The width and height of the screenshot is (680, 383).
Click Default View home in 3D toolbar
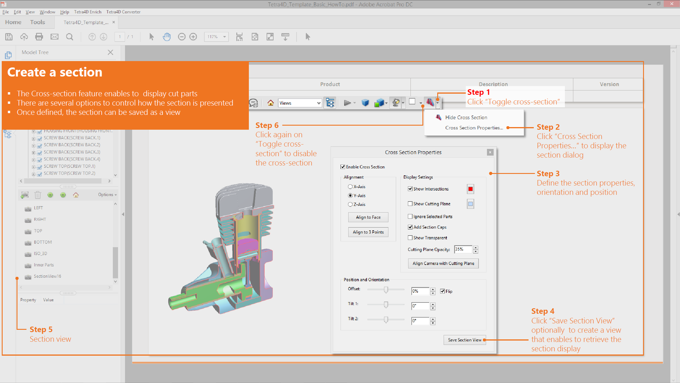[x=271, y=103]
